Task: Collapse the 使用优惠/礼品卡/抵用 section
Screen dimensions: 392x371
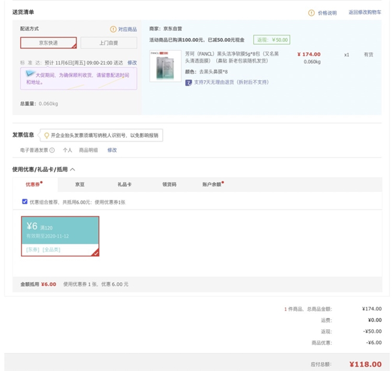Action: (x=73, y=170)
